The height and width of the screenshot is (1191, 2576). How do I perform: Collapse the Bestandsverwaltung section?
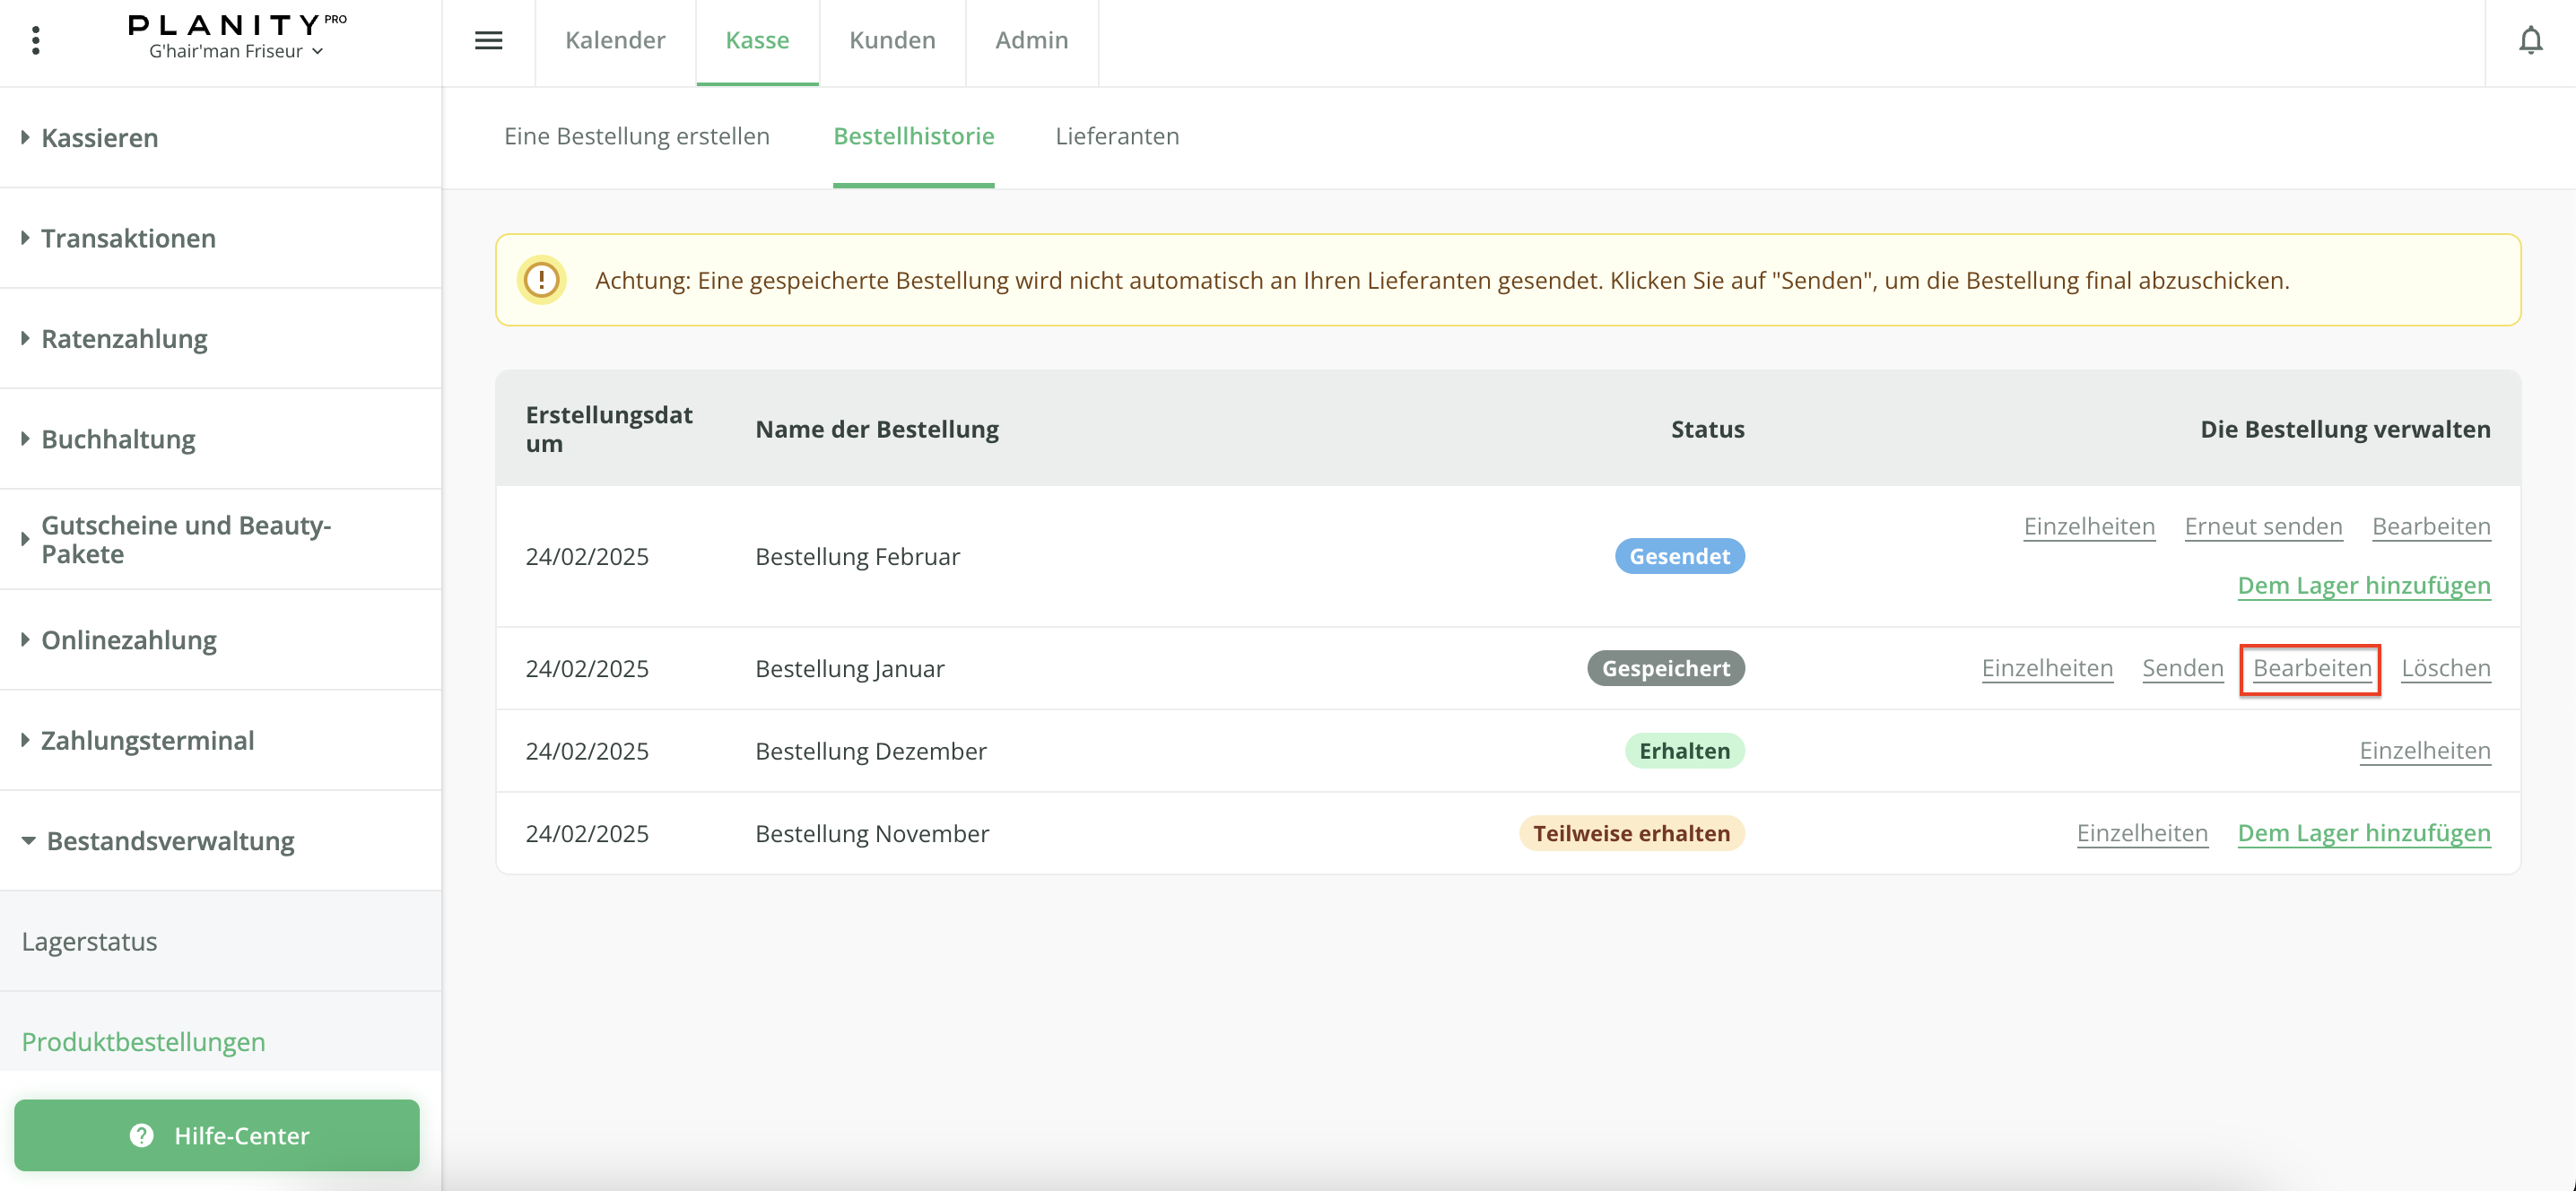[169, 841]
